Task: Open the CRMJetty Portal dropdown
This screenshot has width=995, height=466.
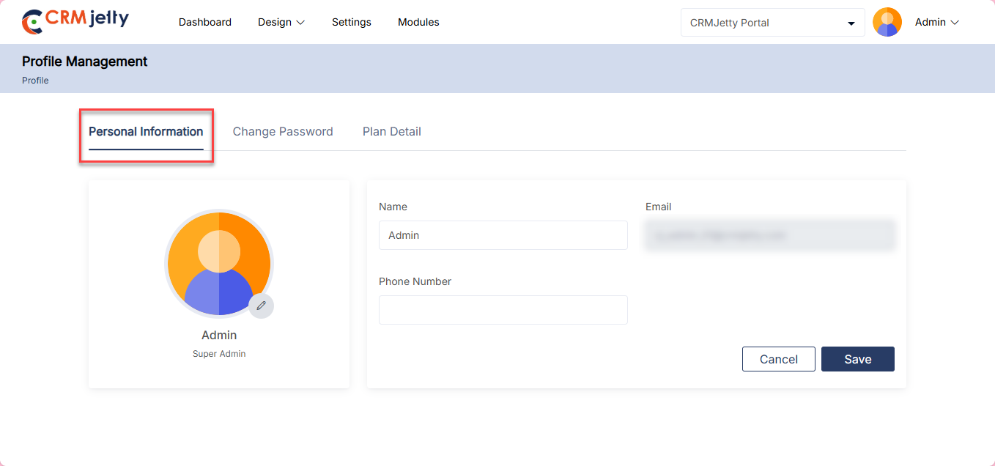Action: pyautogui.click(x=772, y=23)
